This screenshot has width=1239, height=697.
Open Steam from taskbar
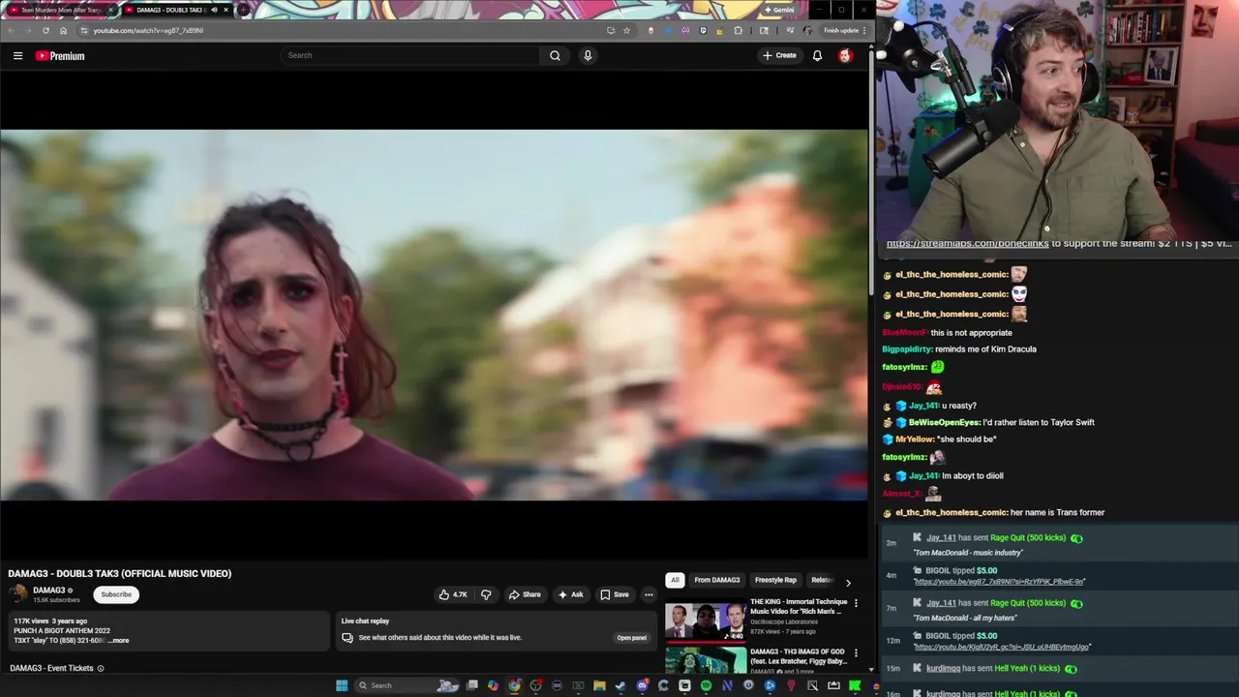click(x=620, y=685)
